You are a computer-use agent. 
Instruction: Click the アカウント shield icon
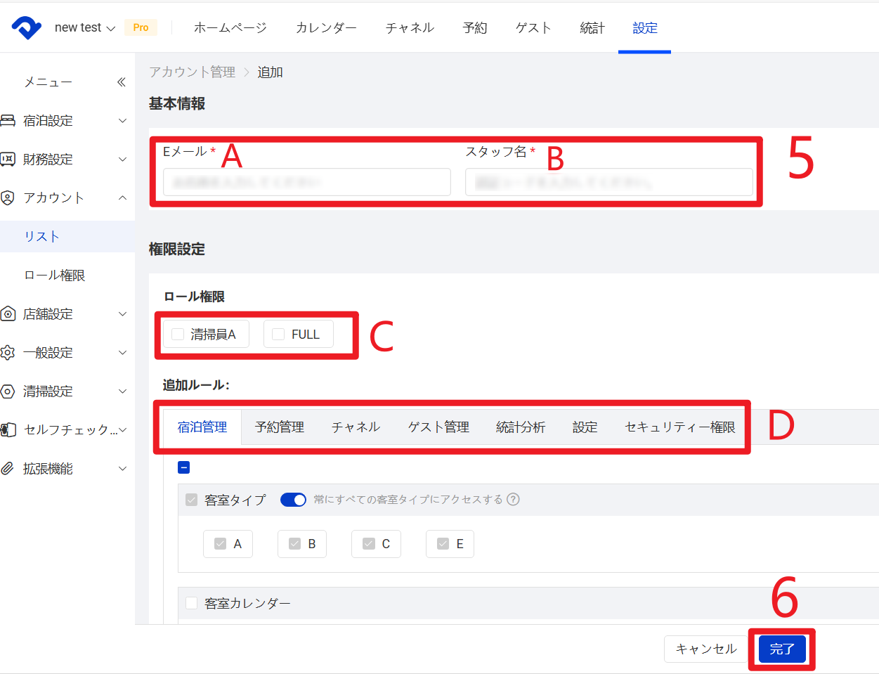(8, 198)
